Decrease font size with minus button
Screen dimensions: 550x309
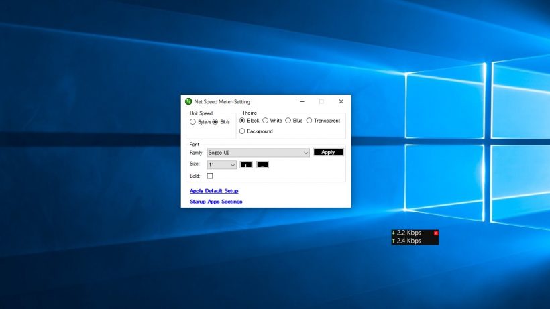[x=262, y=165]
